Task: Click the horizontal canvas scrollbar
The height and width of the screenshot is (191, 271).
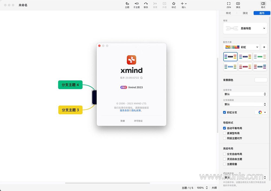Action: pos(107,183)
